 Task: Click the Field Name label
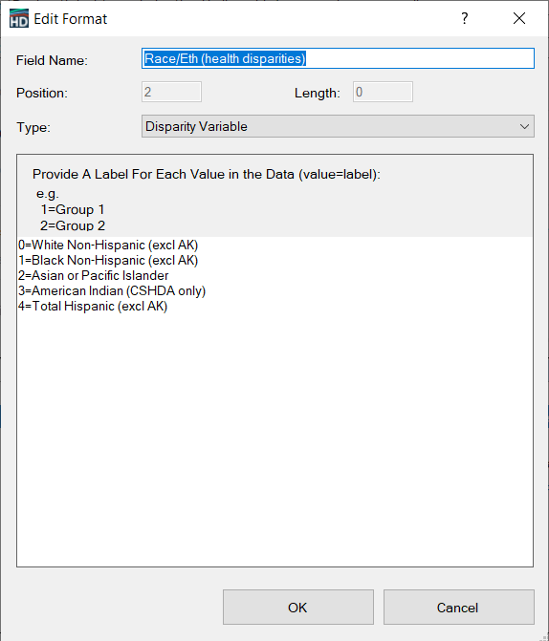click(x=52, y=60)
